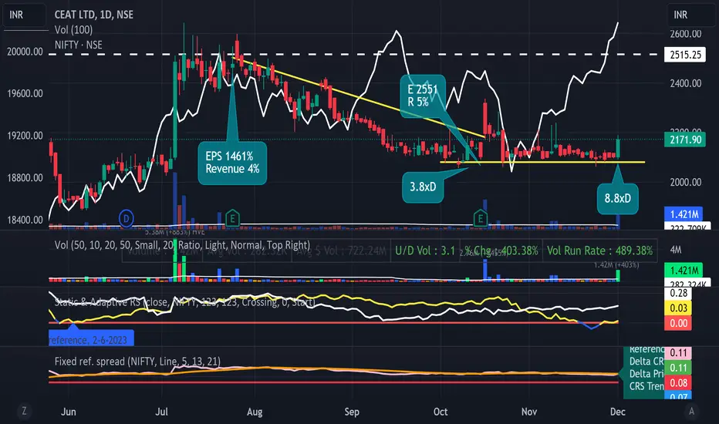The image size is (719, 424).
Task: Toggle auto scale 'A' button bottom right
Action: coord(691,411)
